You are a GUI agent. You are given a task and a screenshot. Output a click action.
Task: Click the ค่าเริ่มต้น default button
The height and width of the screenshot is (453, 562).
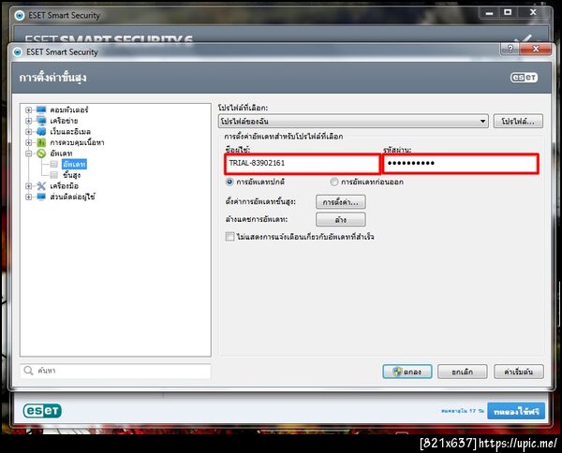(x=519, y=372)
